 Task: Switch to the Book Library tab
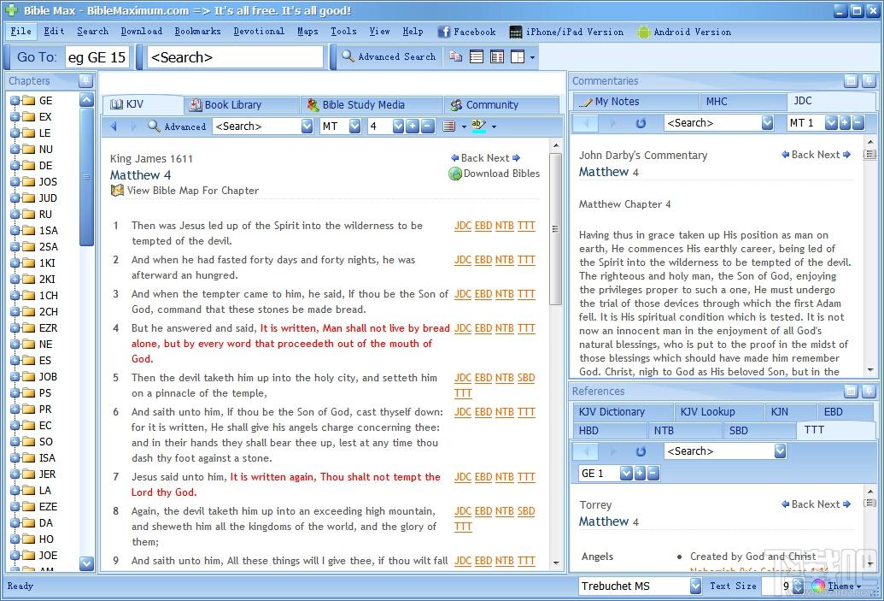click(x=242, y=104)
